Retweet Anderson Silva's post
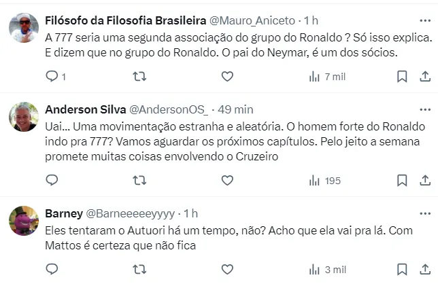Viewport: 438px width, 284px height. pyautogui.click(x=139, y=180)
